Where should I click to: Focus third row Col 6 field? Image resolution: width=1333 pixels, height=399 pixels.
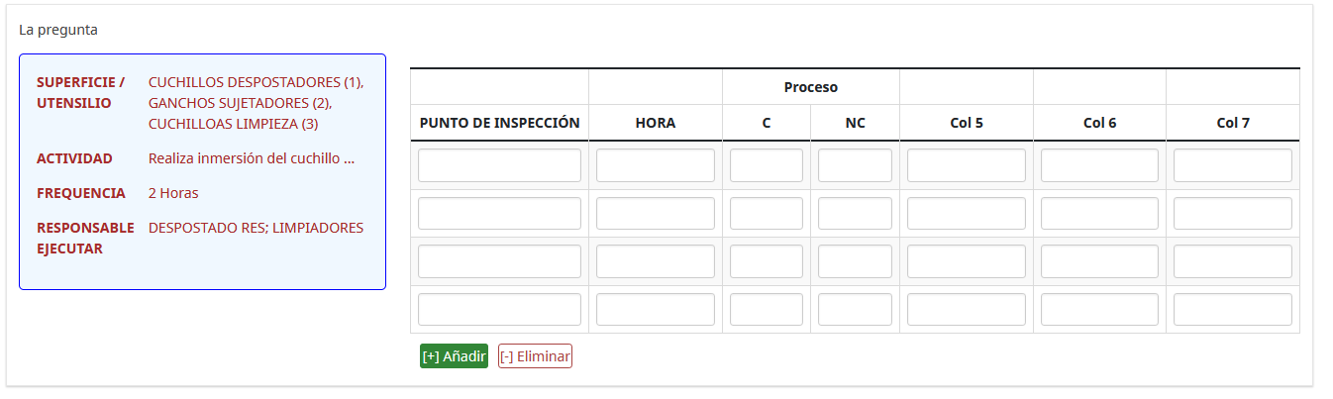point(1099,261)
